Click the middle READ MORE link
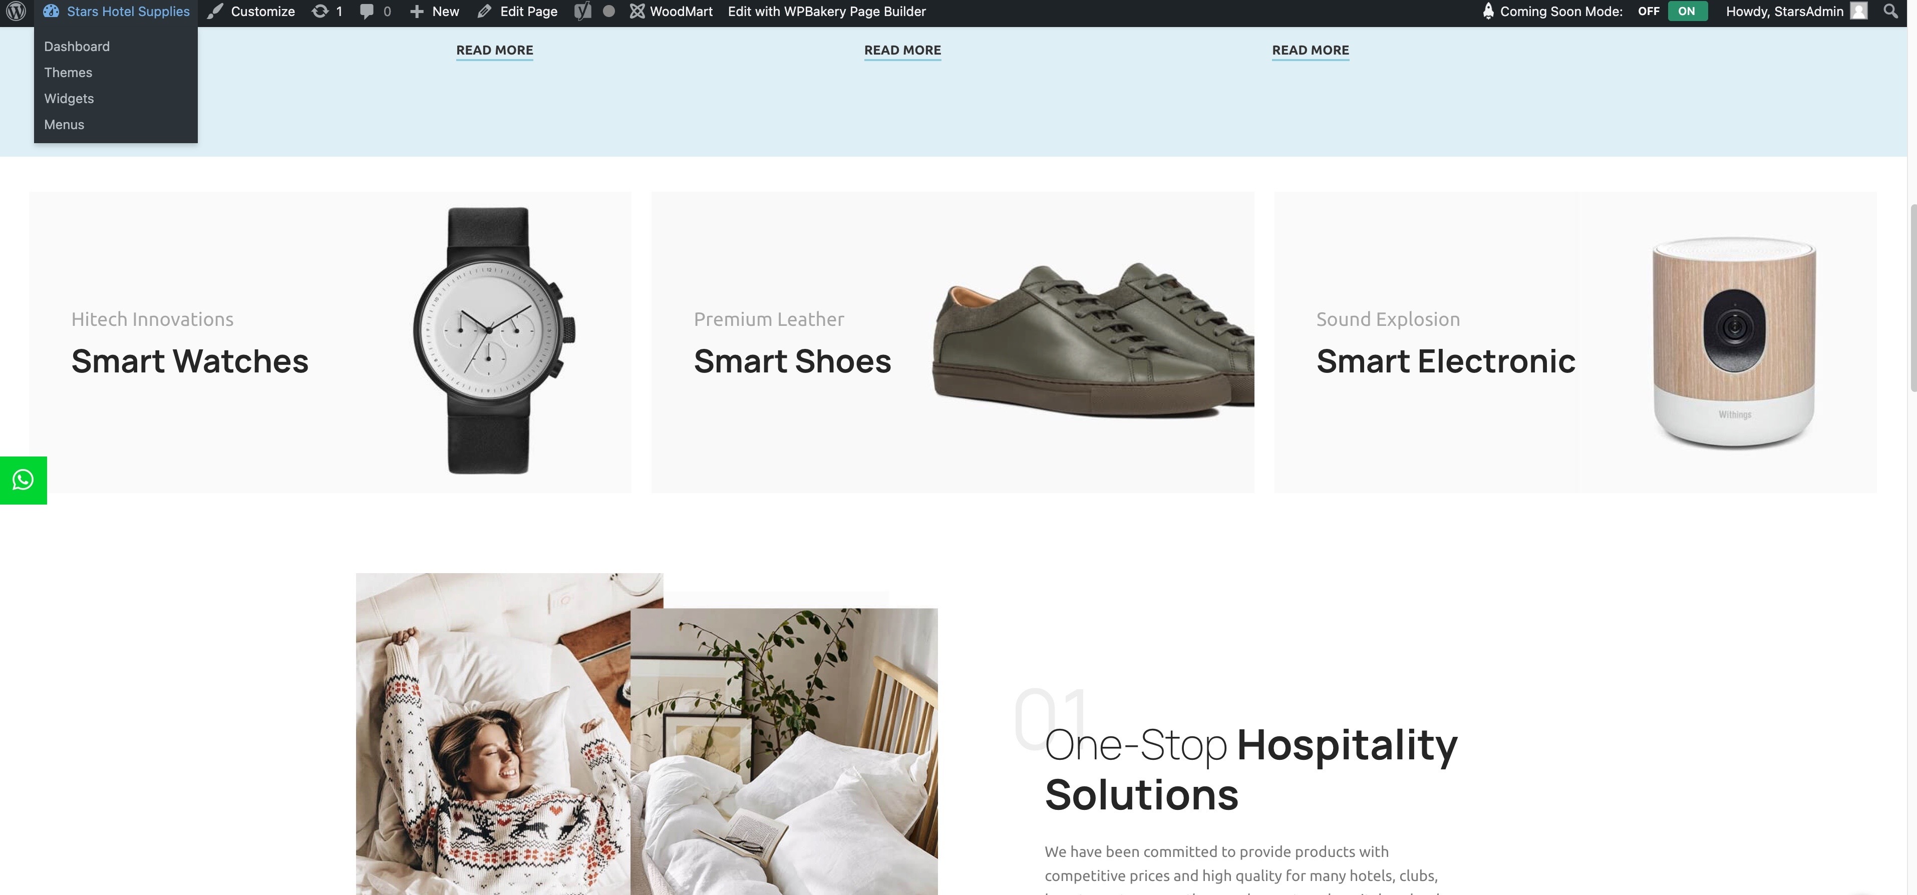The width and height of the screenshot is (1917, 895). pyautogui.click(x=902, y=50)
